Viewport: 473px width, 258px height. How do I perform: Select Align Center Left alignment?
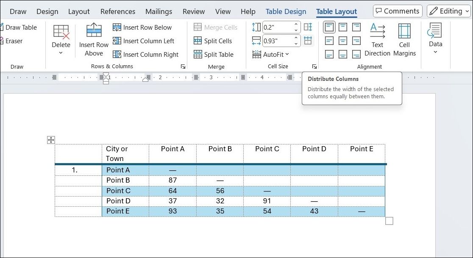[329, 41]
